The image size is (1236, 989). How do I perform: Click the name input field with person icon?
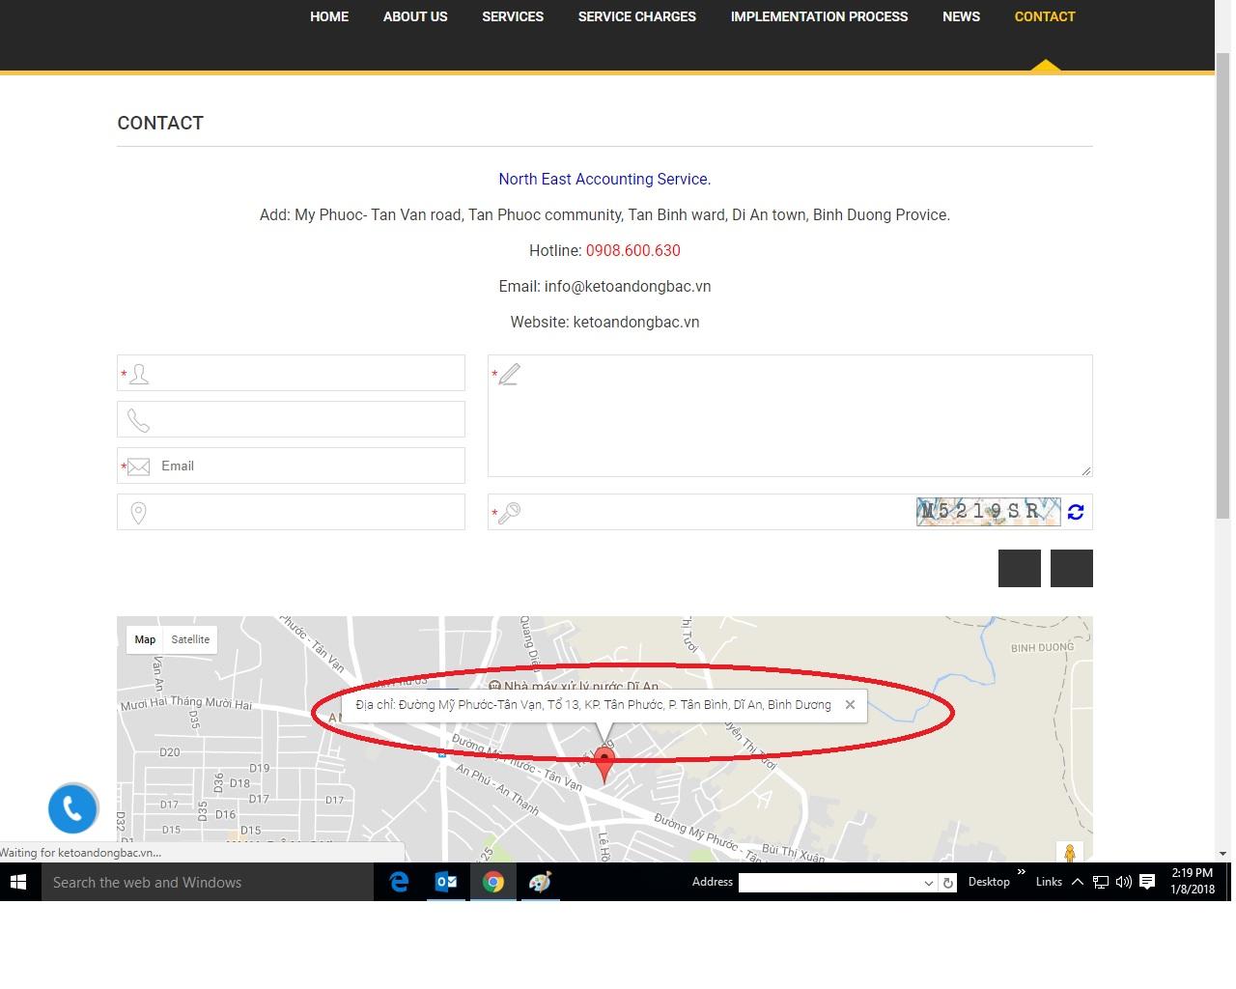[x=291, y=373]
